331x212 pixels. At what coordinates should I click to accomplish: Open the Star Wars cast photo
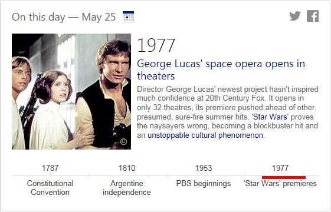pyautogui.click(x=71, y=91)
